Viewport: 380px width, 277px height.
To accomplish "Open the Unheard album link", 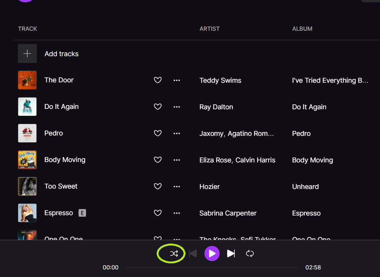I will coord(305,187).
